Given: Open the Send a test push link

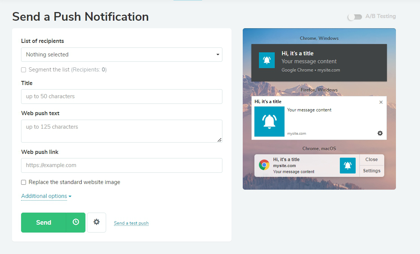Looking at the screenshot, I should 131,223.
